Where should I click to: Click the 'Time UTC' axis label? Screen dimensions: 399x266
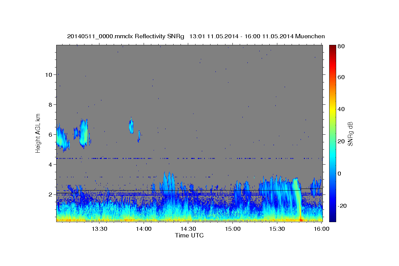[189, 235]
